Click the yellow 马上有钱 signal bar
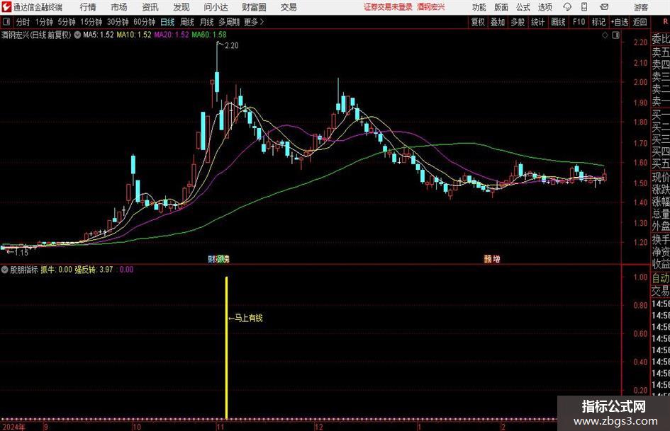The height and width of the screenshot is (431, 670). tap(226, 347)
